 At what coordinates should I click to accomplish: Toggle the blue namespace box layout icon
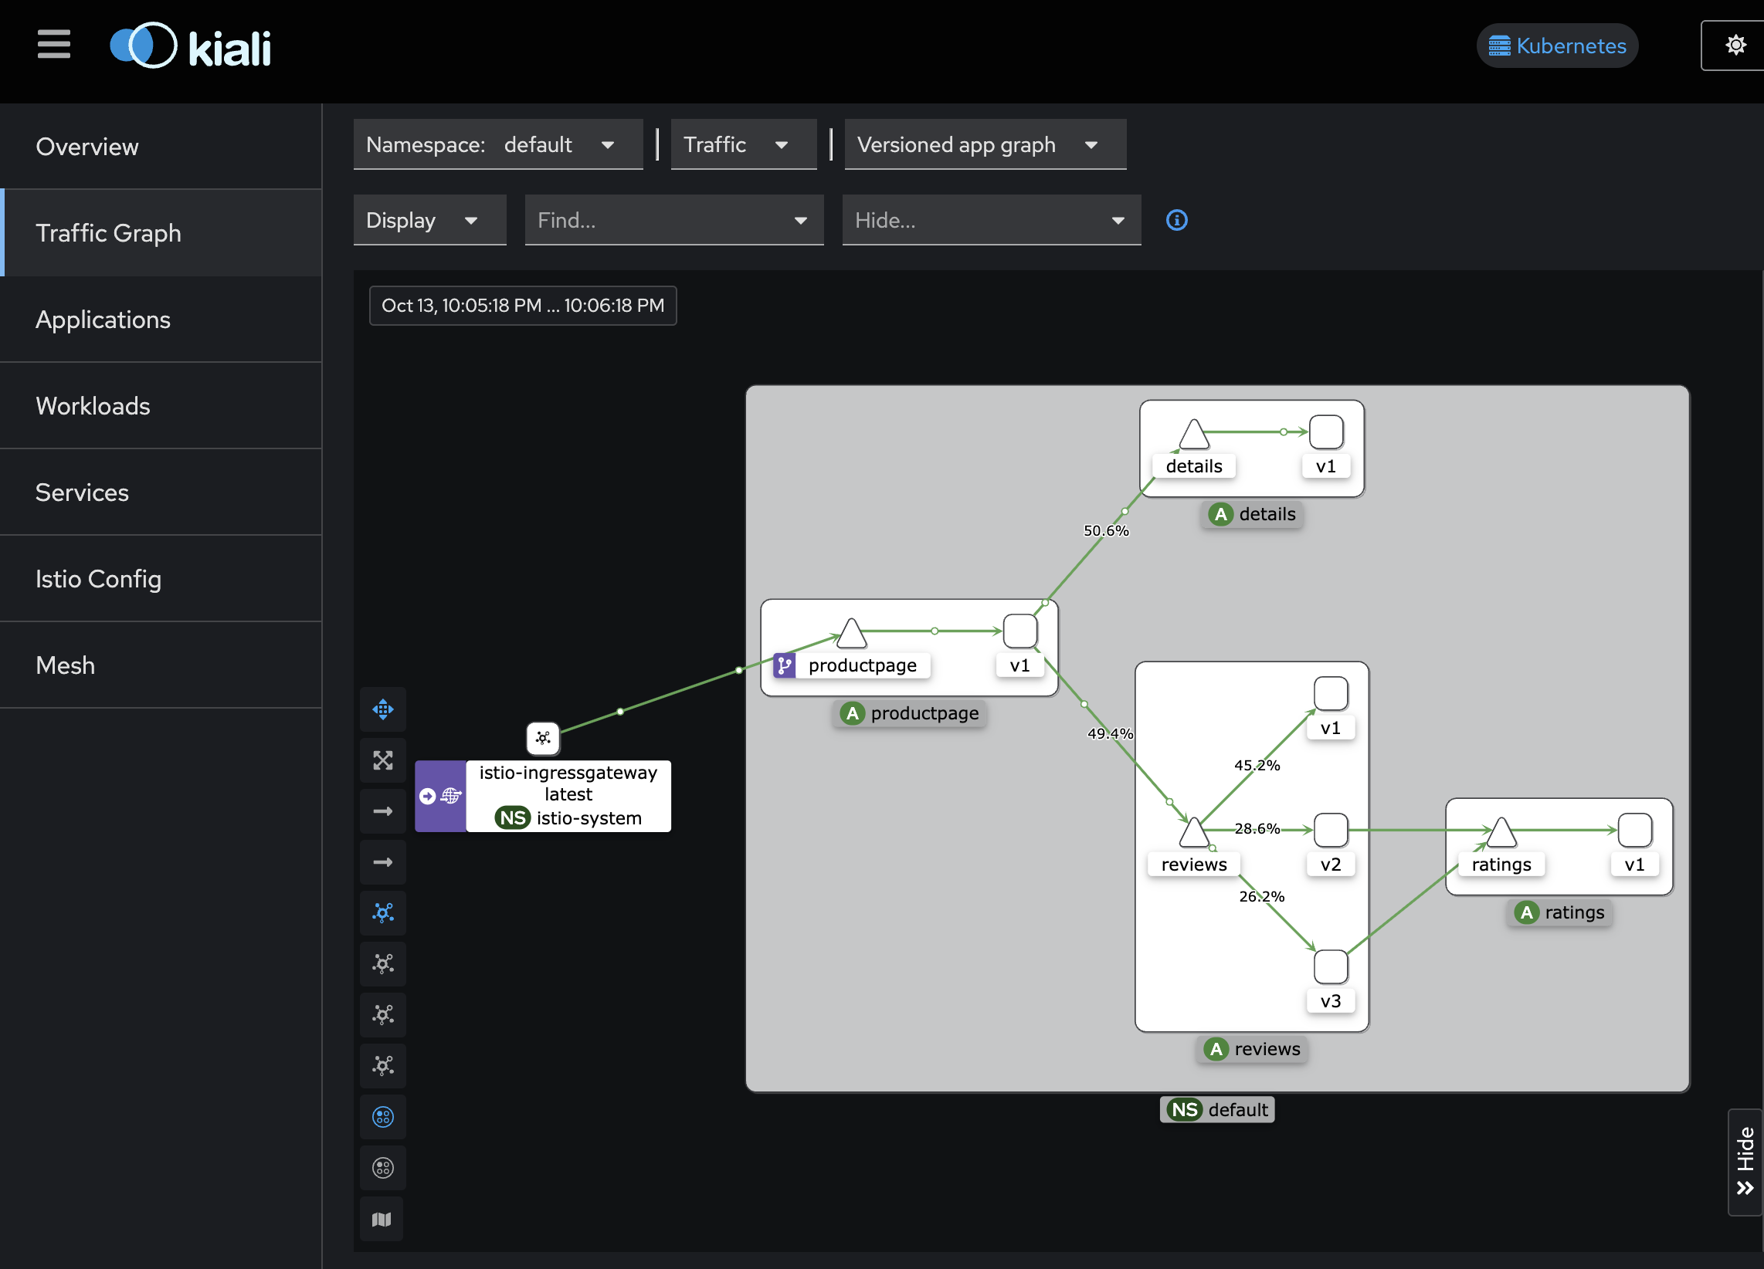pyautogui.click(x=382, y=1117)
